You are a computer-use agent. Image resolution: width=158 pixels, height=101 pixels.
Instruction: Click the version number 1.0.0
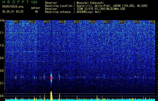coord(34,2)
